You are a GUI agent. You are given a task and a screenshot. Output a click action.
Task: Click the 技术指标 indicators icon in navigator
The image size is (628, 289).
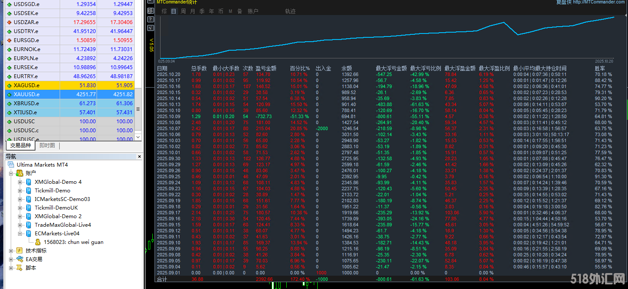(x=19, y=250)
